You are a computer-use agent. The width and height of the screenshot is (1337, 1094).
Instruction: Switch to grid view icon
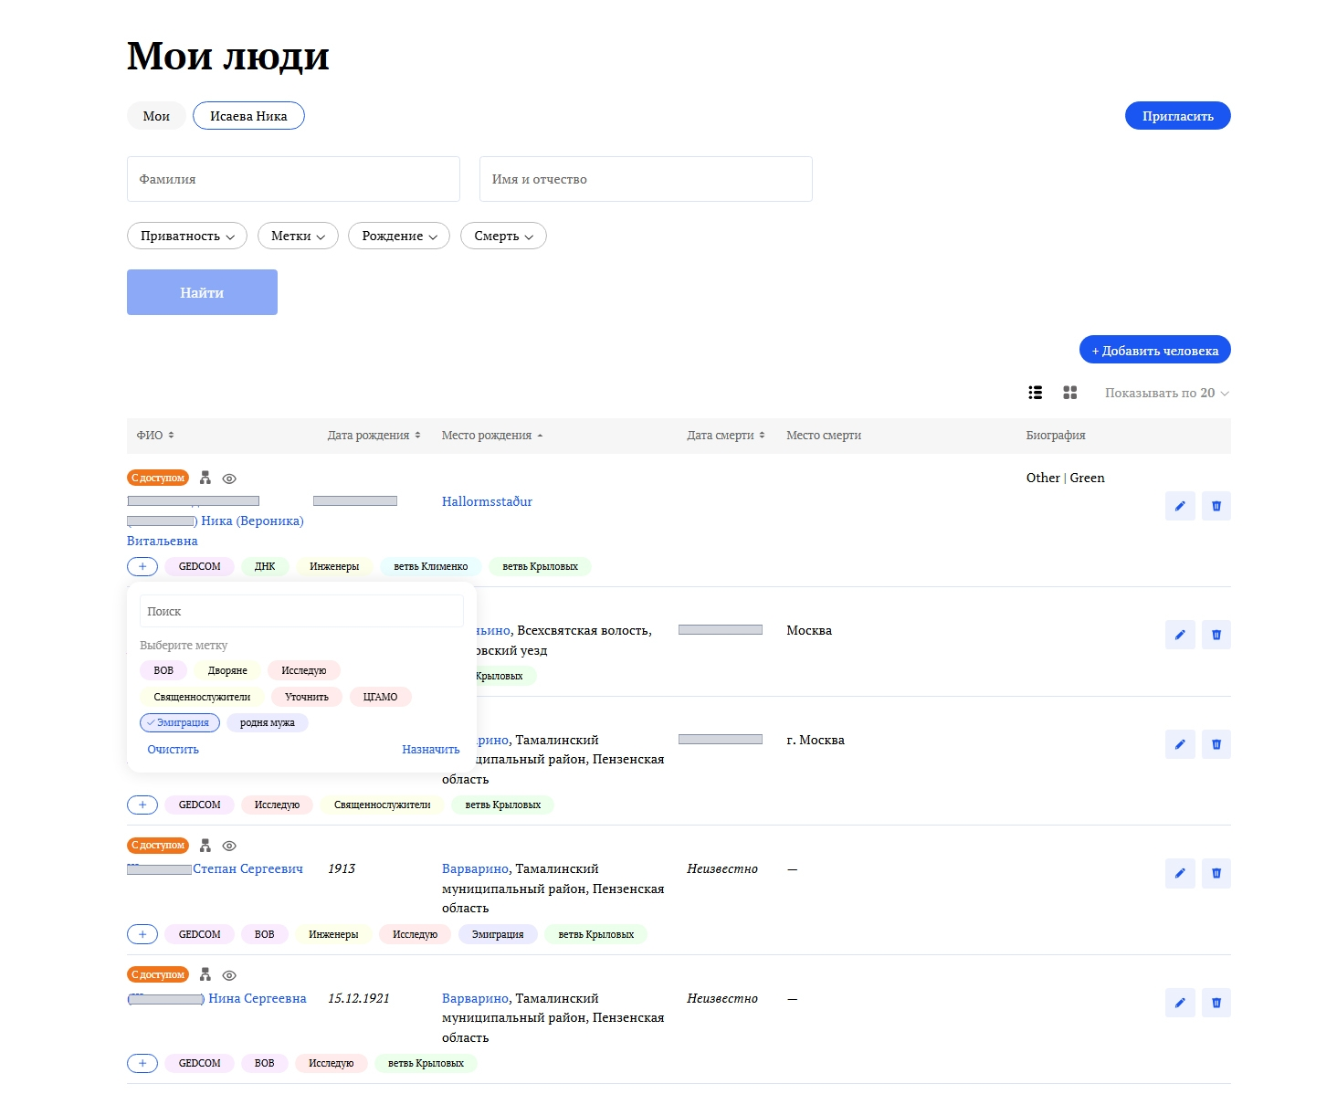click(1070, 393)
